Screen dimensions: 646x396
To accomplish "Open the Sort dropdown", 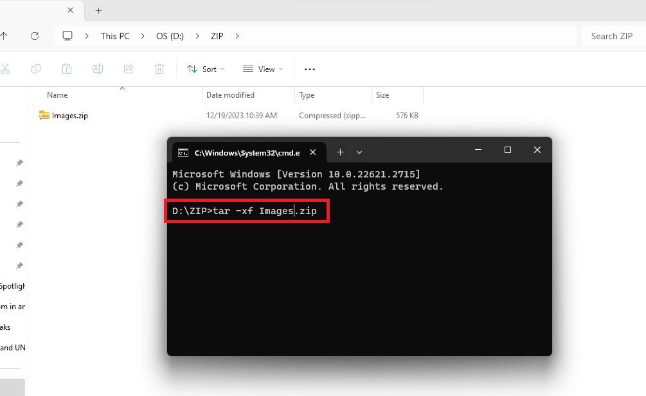I will pos(205,69).
